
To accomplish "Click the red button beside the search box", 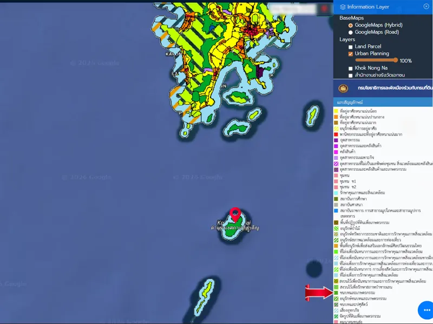I will tap(324, 9).
